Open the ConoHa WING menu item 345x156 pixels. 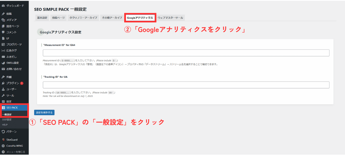pos(14,146)
